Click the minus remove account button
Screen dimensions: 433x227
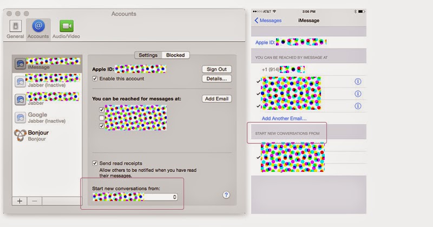coord(35,201)
